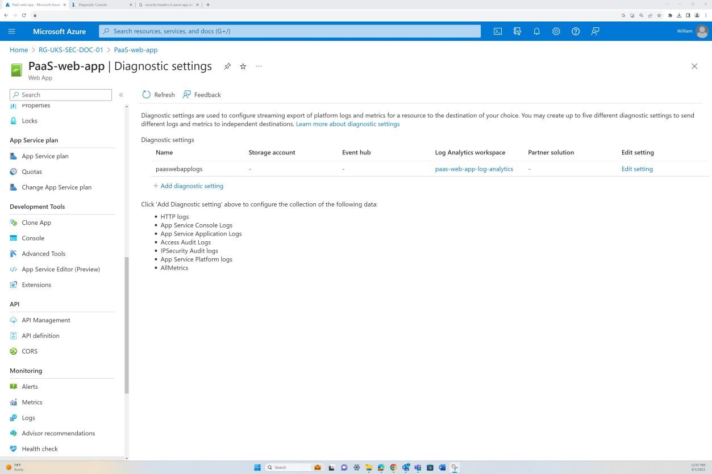
Task: Open Azure Cloud Shell from the top bar
Action: [x=497, y=31]
